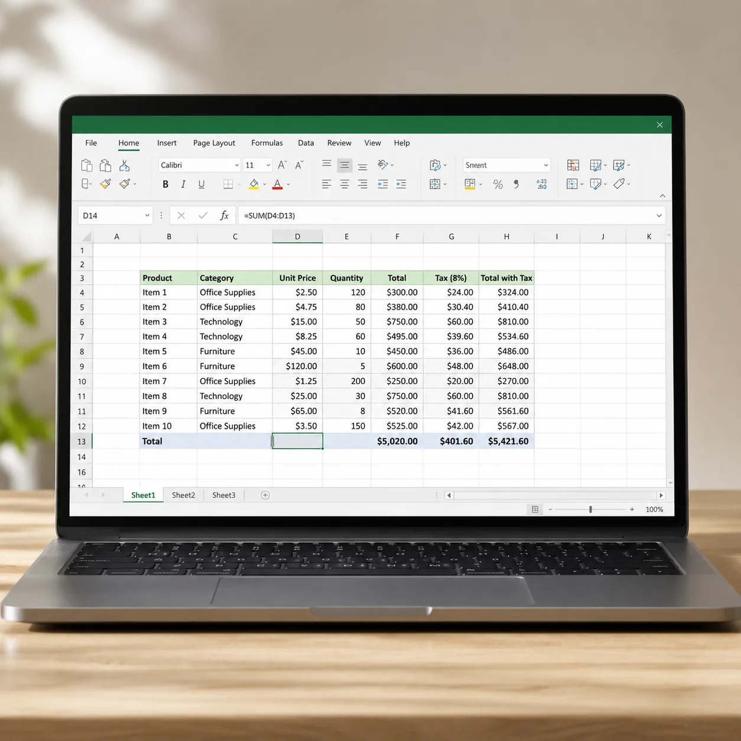Switch to the Insert tab

coord(167,143)
